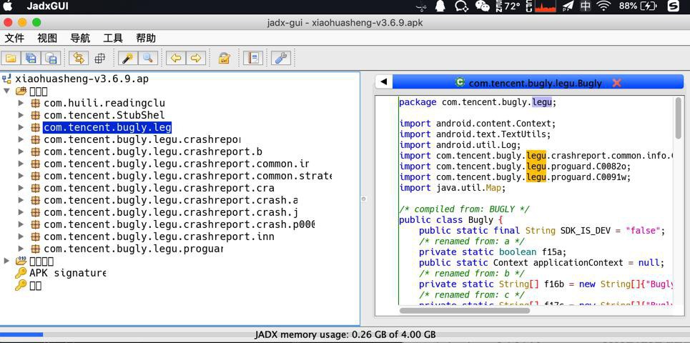This screenshot has width=690, height=343.
Task: Click the 中 input method icon
Action: 586,6
